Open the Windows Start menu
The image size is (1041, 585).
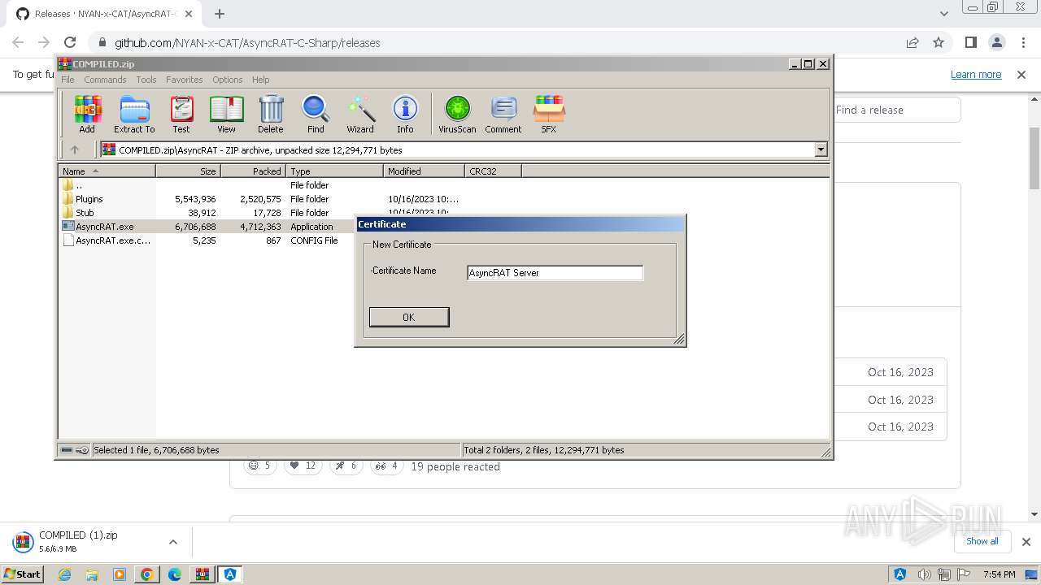click(x=22, y=574)
